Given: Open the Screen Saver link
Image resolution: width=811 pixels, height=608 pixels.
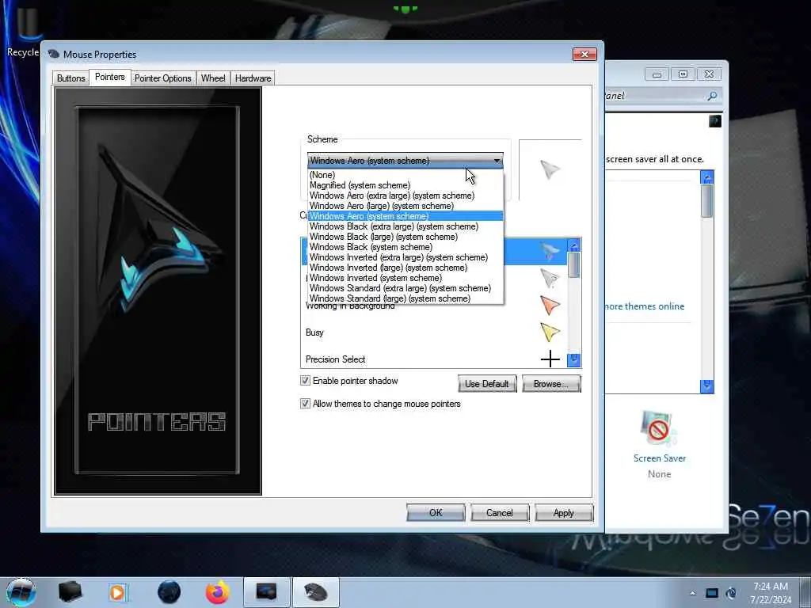Looking at the screenshot, I should (x=660, y=458).
